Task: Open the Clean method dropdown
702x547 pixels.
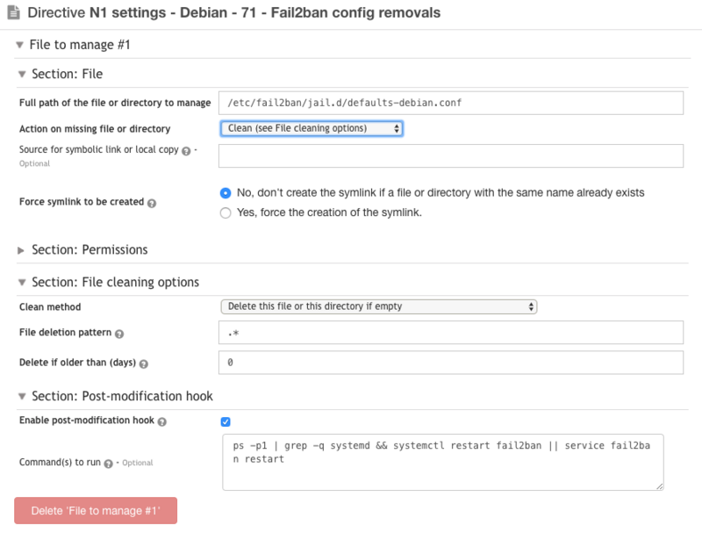Action: [x=379, y=306]
